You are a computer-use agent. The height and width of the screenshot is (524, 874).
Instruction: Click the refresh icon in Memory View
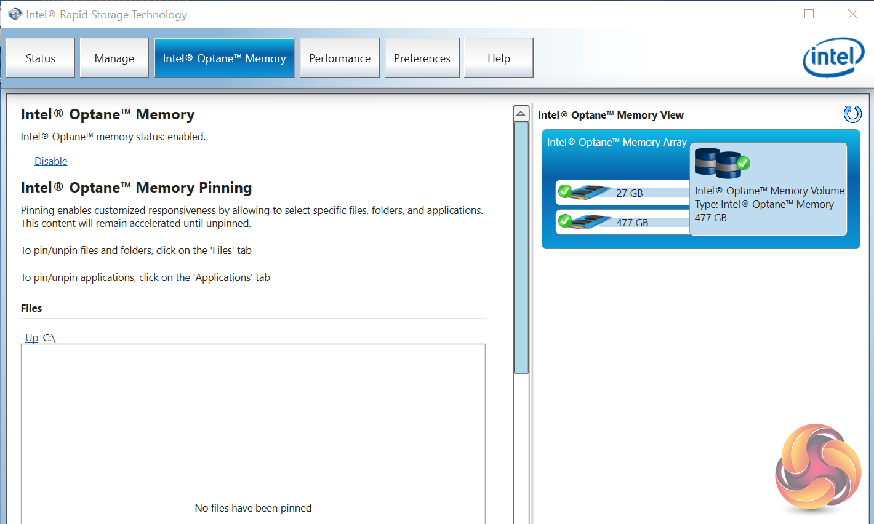[x=852, y=114]
